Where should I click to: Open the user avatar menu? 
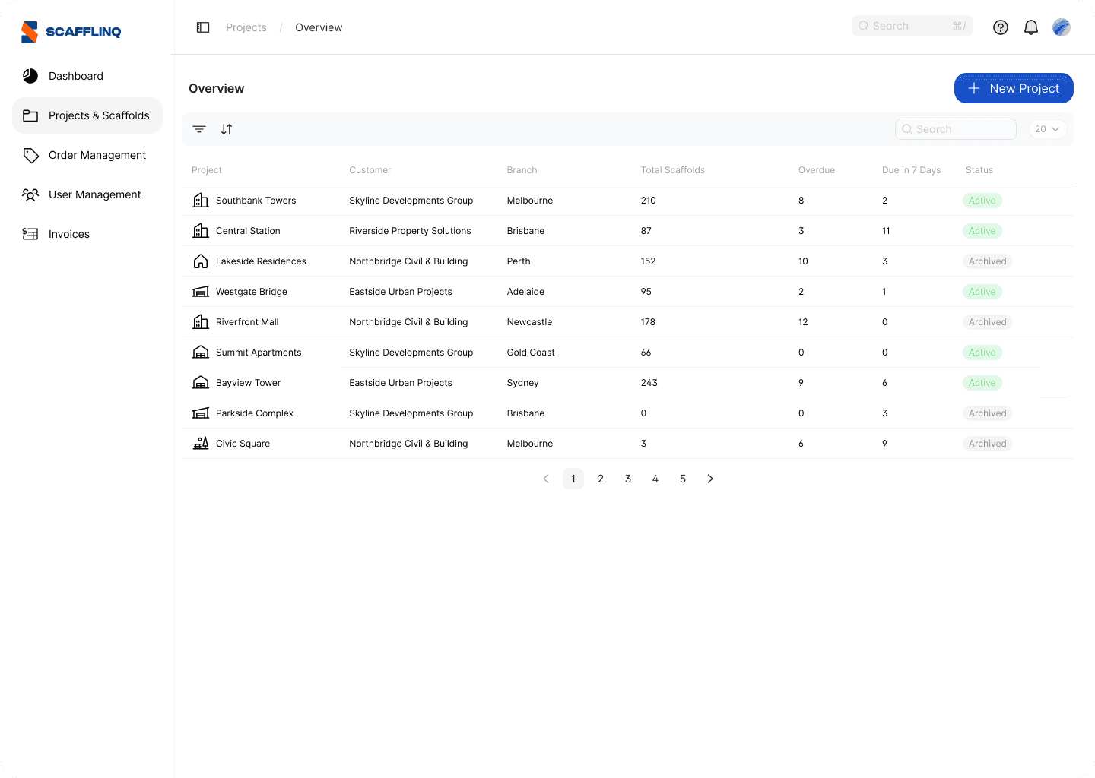(1062, 27)
